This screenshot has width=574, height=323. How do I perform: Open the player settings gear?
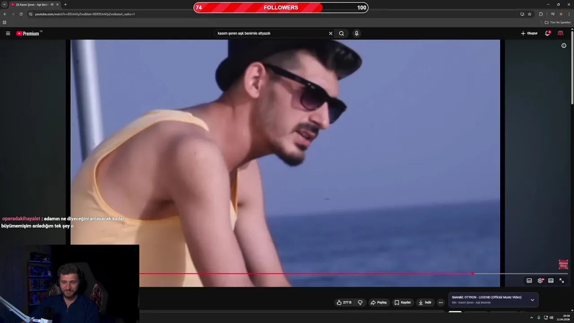(x=540, y=280)
